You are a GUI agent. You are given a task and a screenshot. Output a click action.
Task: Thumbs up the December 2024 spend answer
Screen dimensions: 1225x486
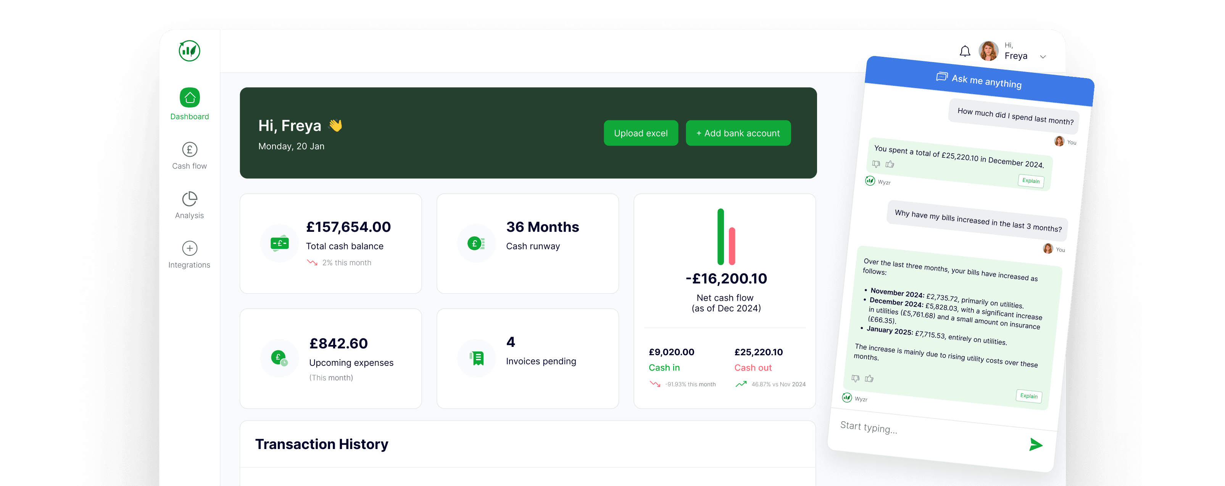click(890, 164)
